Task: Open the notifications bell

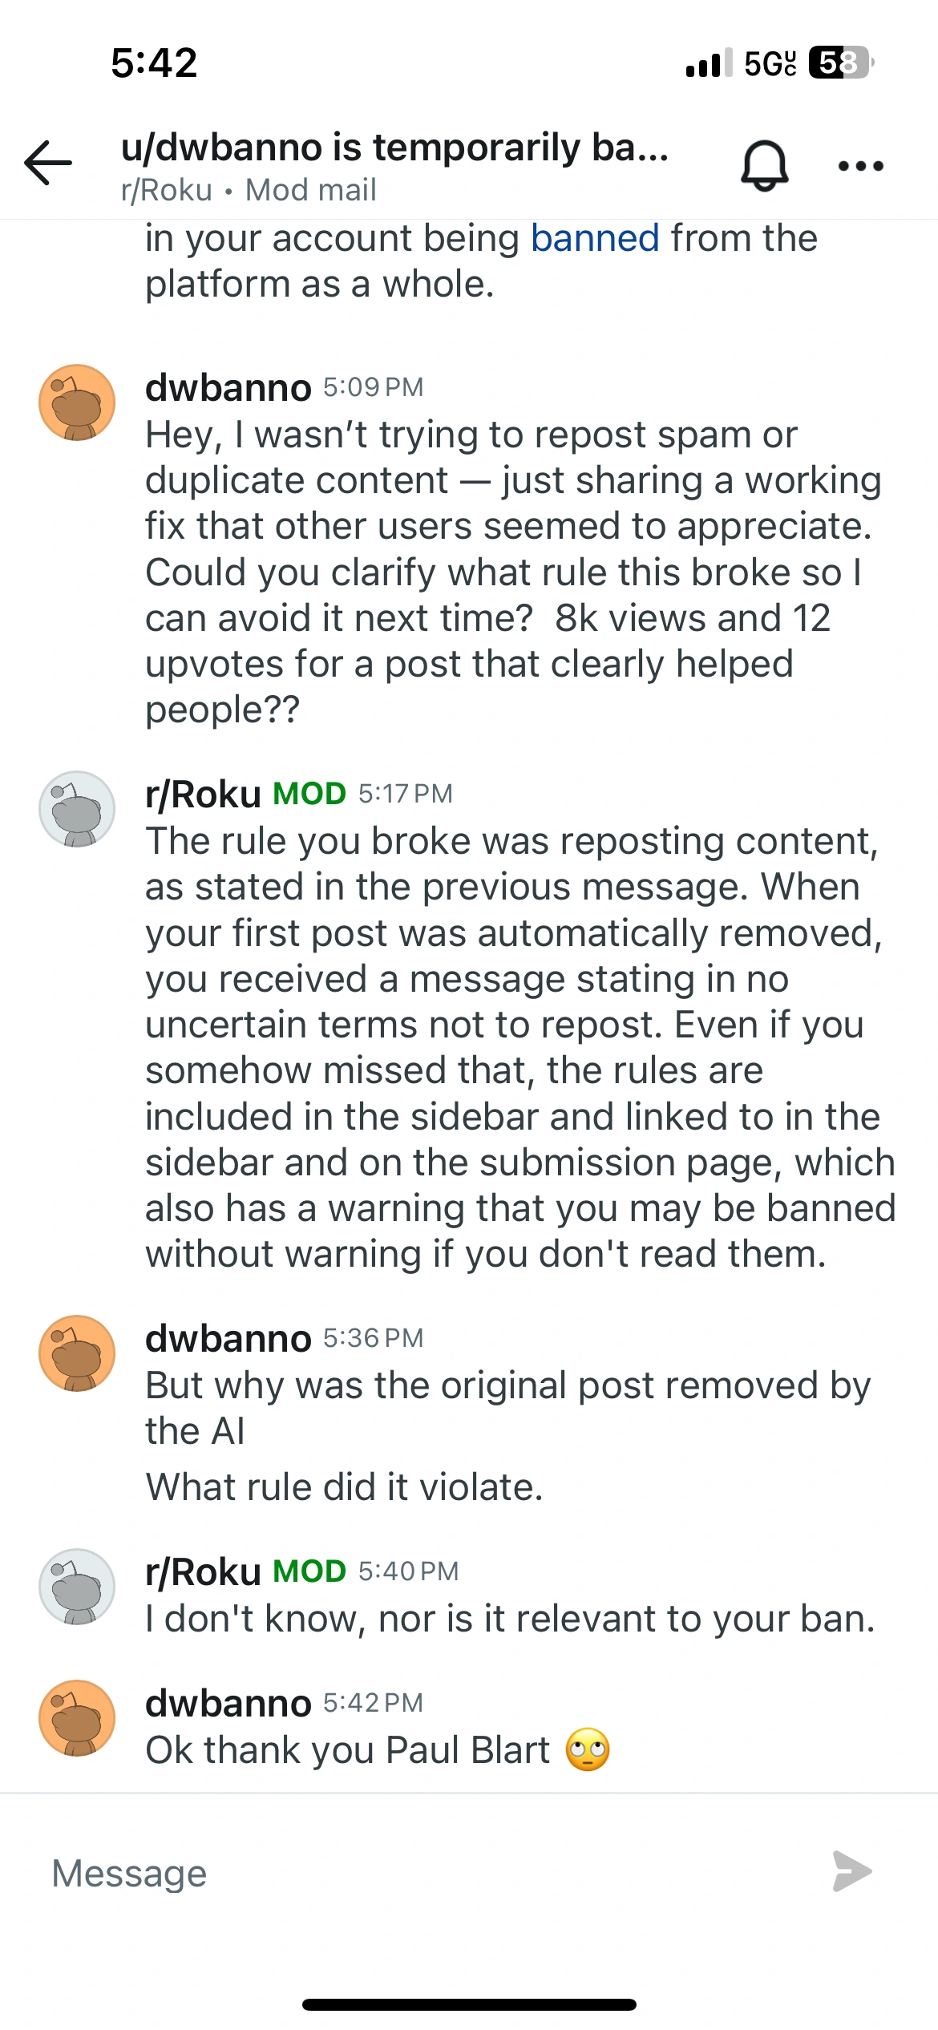Action: point(763,164)
